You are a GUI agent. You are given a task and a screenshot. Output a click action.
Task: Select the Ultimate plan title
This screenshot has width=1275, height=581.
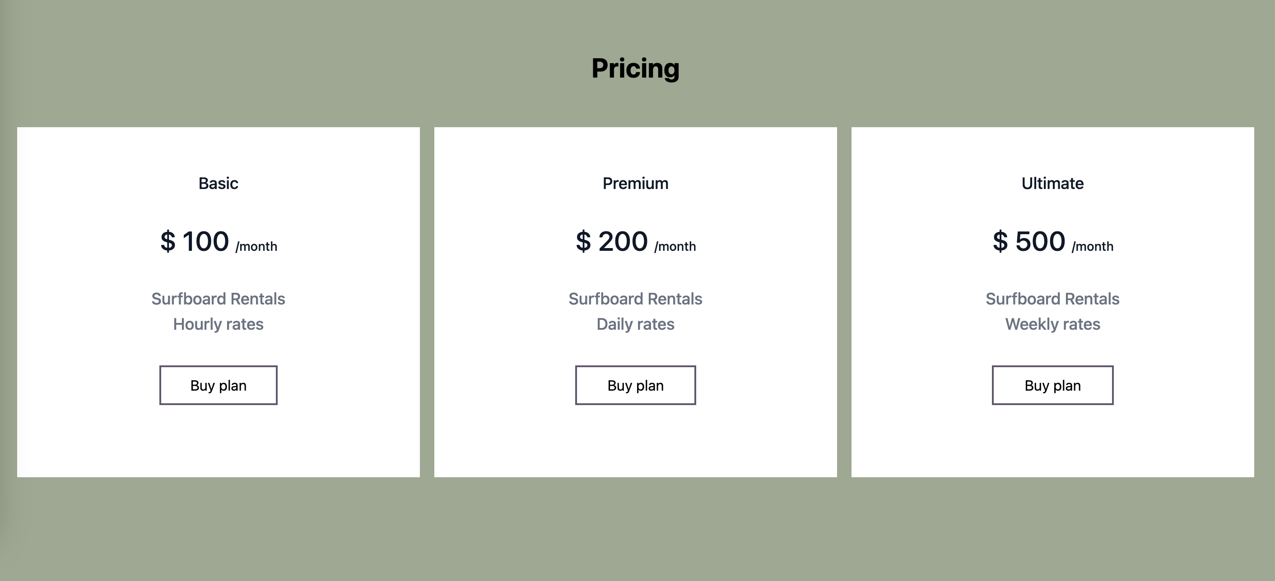tap(1052, 184)
